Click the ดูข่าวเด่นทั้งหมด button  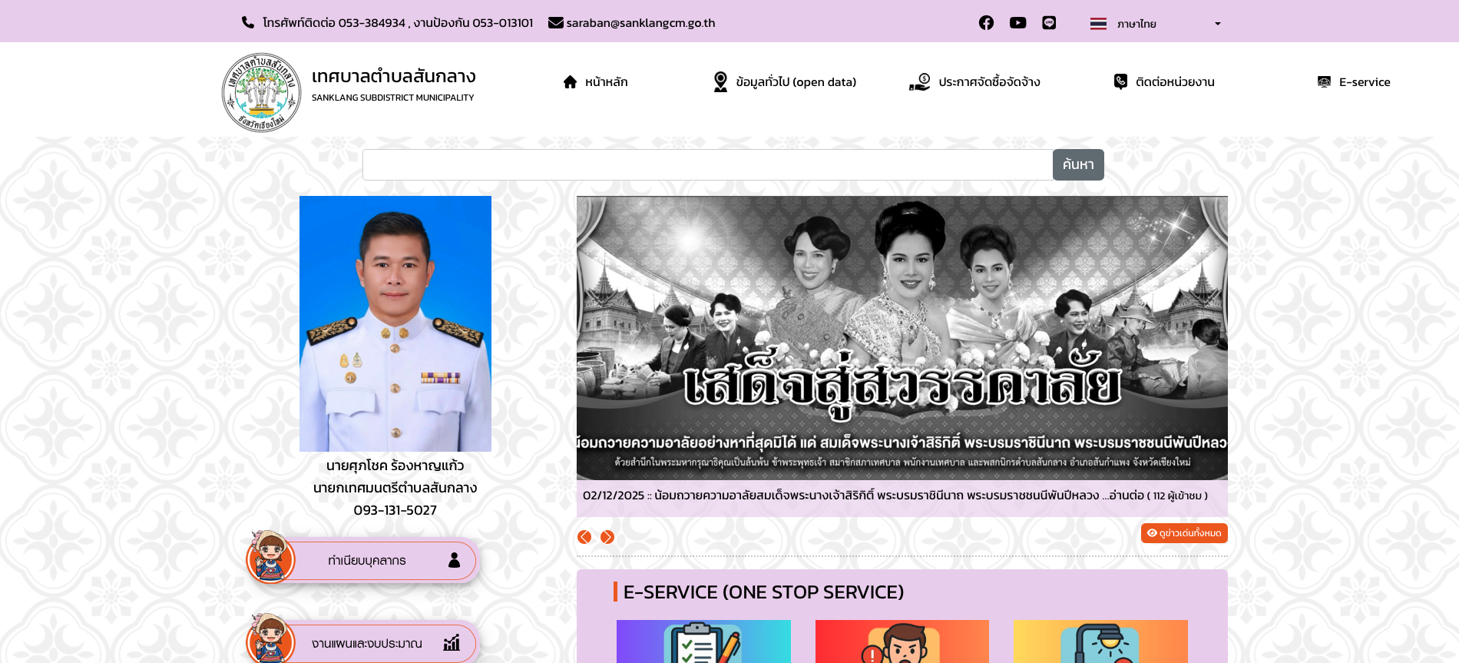click(x=1183, y=533)
